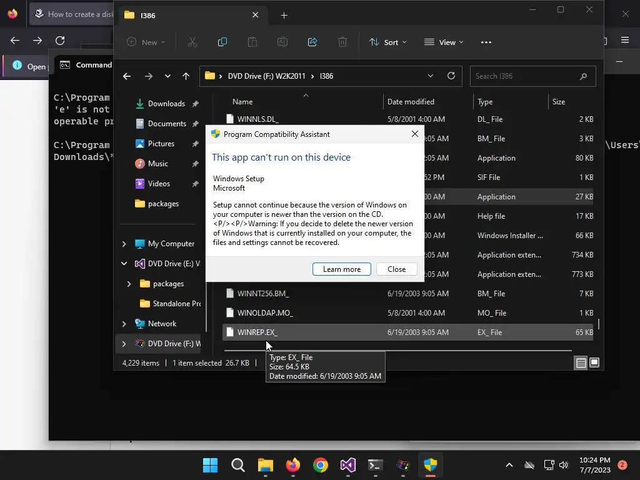The image size is (640, 480).
Task: Click the Delete trash icon
Action: 342,42
